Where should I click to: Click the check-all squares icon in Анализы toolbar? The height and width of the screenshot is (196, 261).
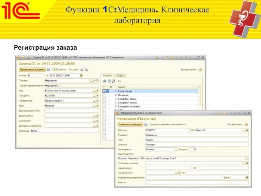tap(114, 81)
